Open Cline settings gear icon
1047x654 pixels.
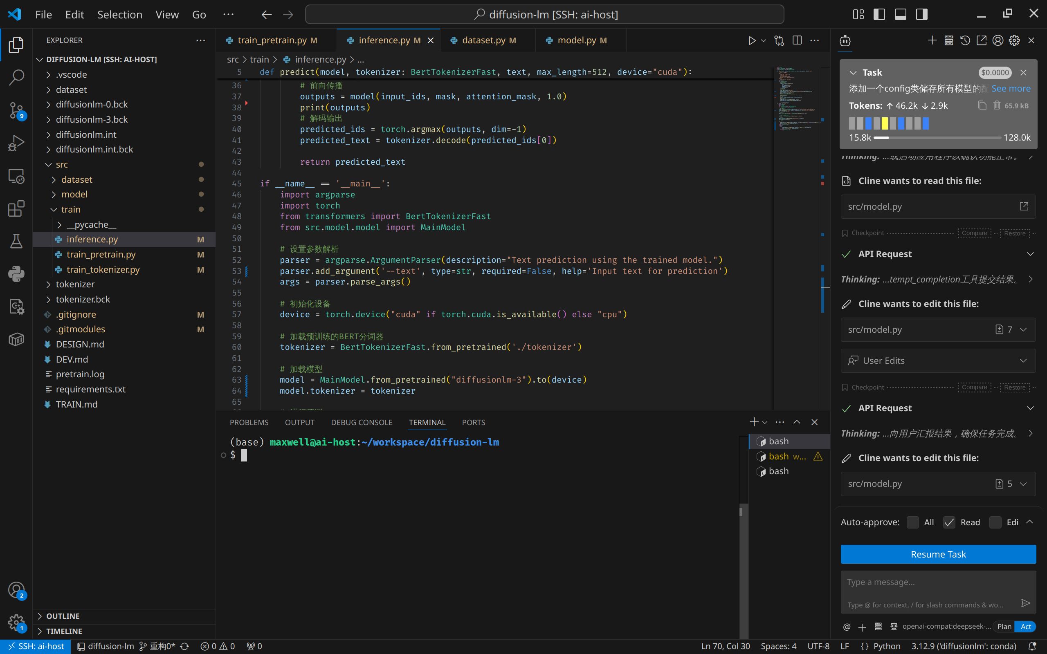tap(1014, 40)
